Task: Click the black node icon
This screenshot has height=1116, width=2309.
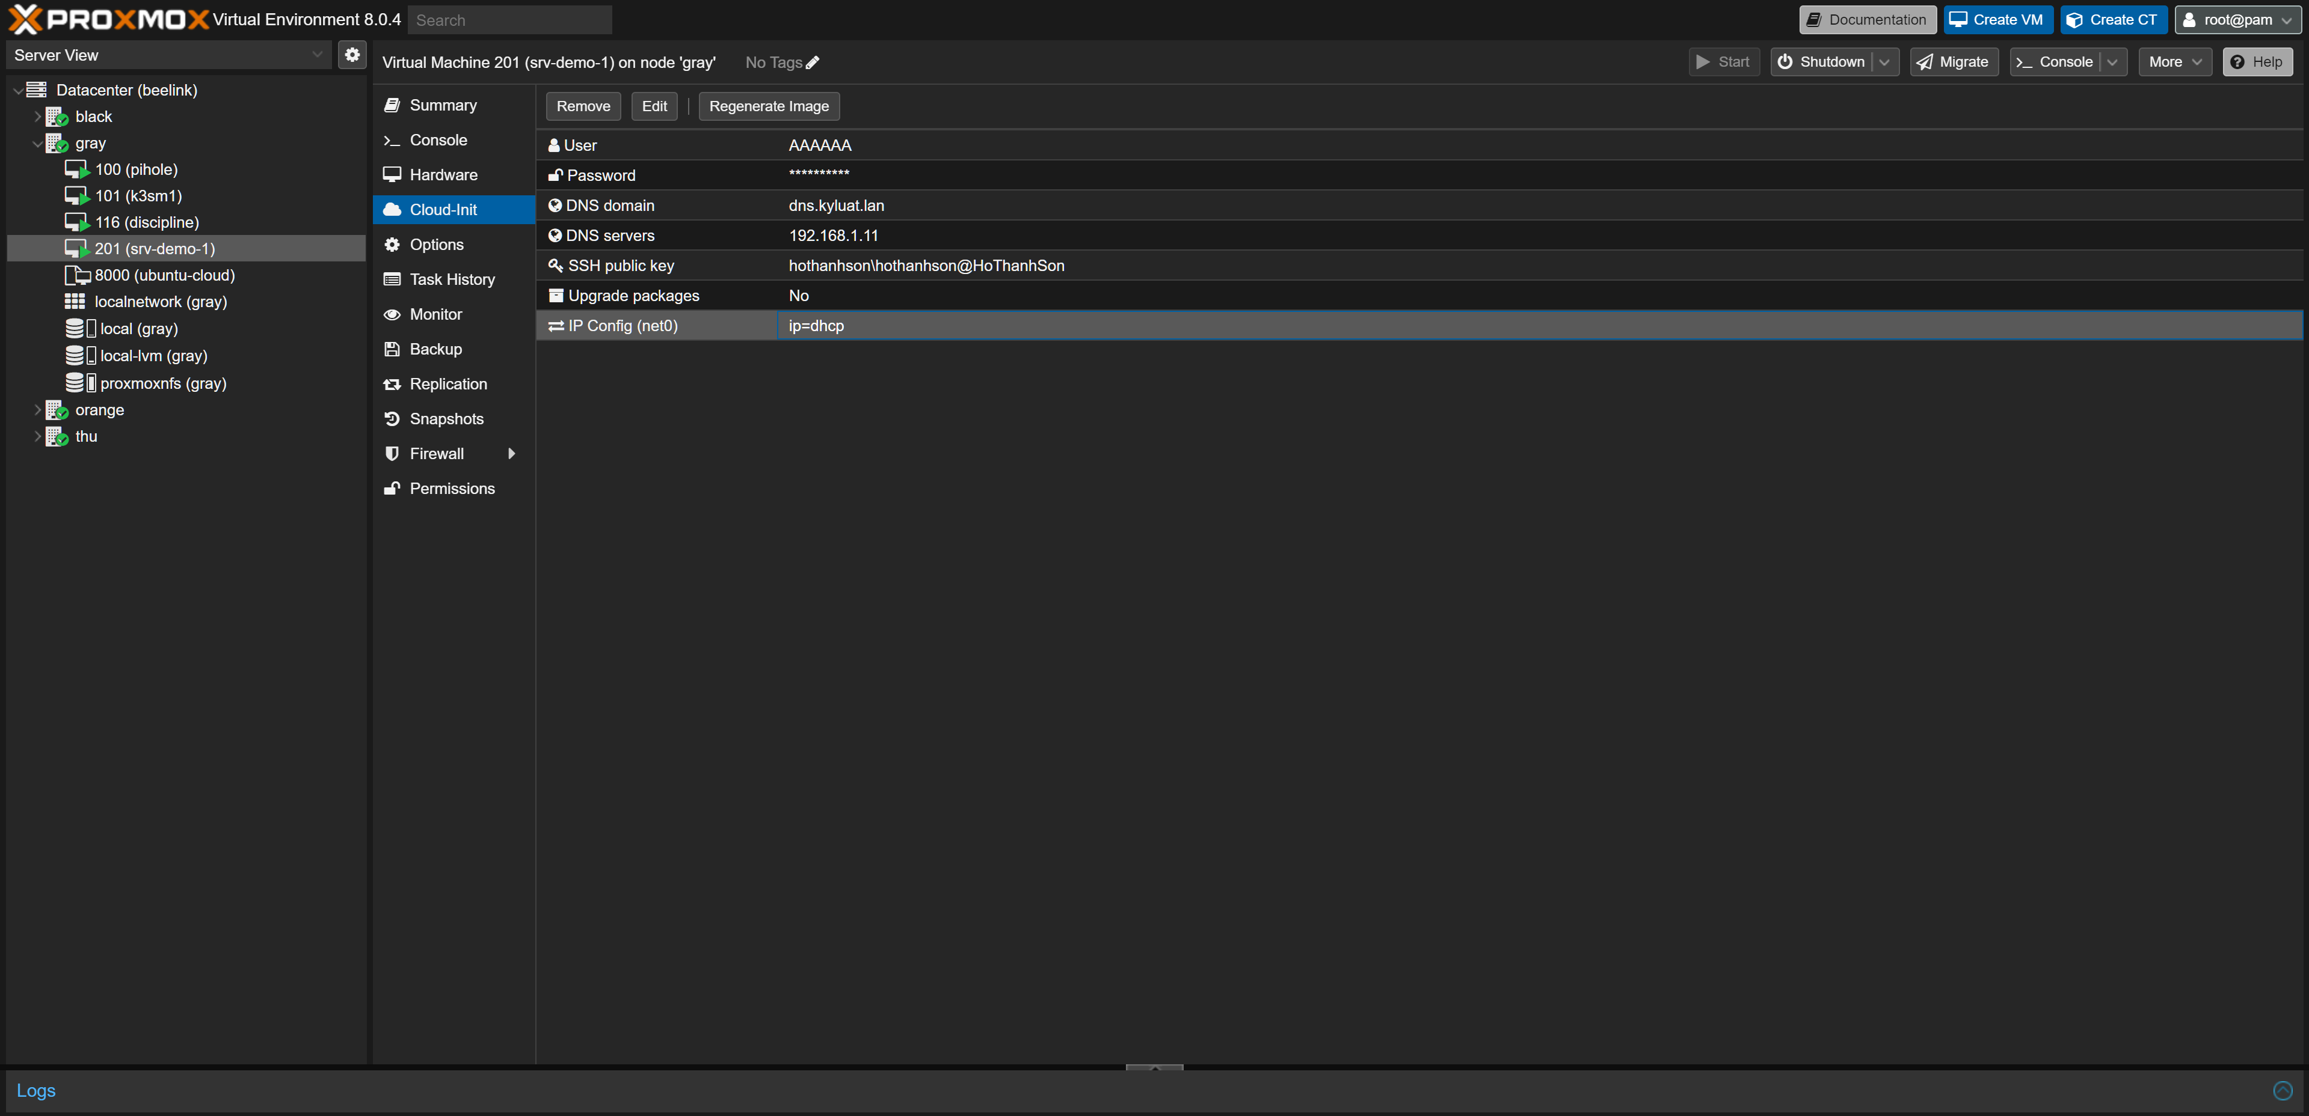Action: pyautogui.click(x=57, y=117)
